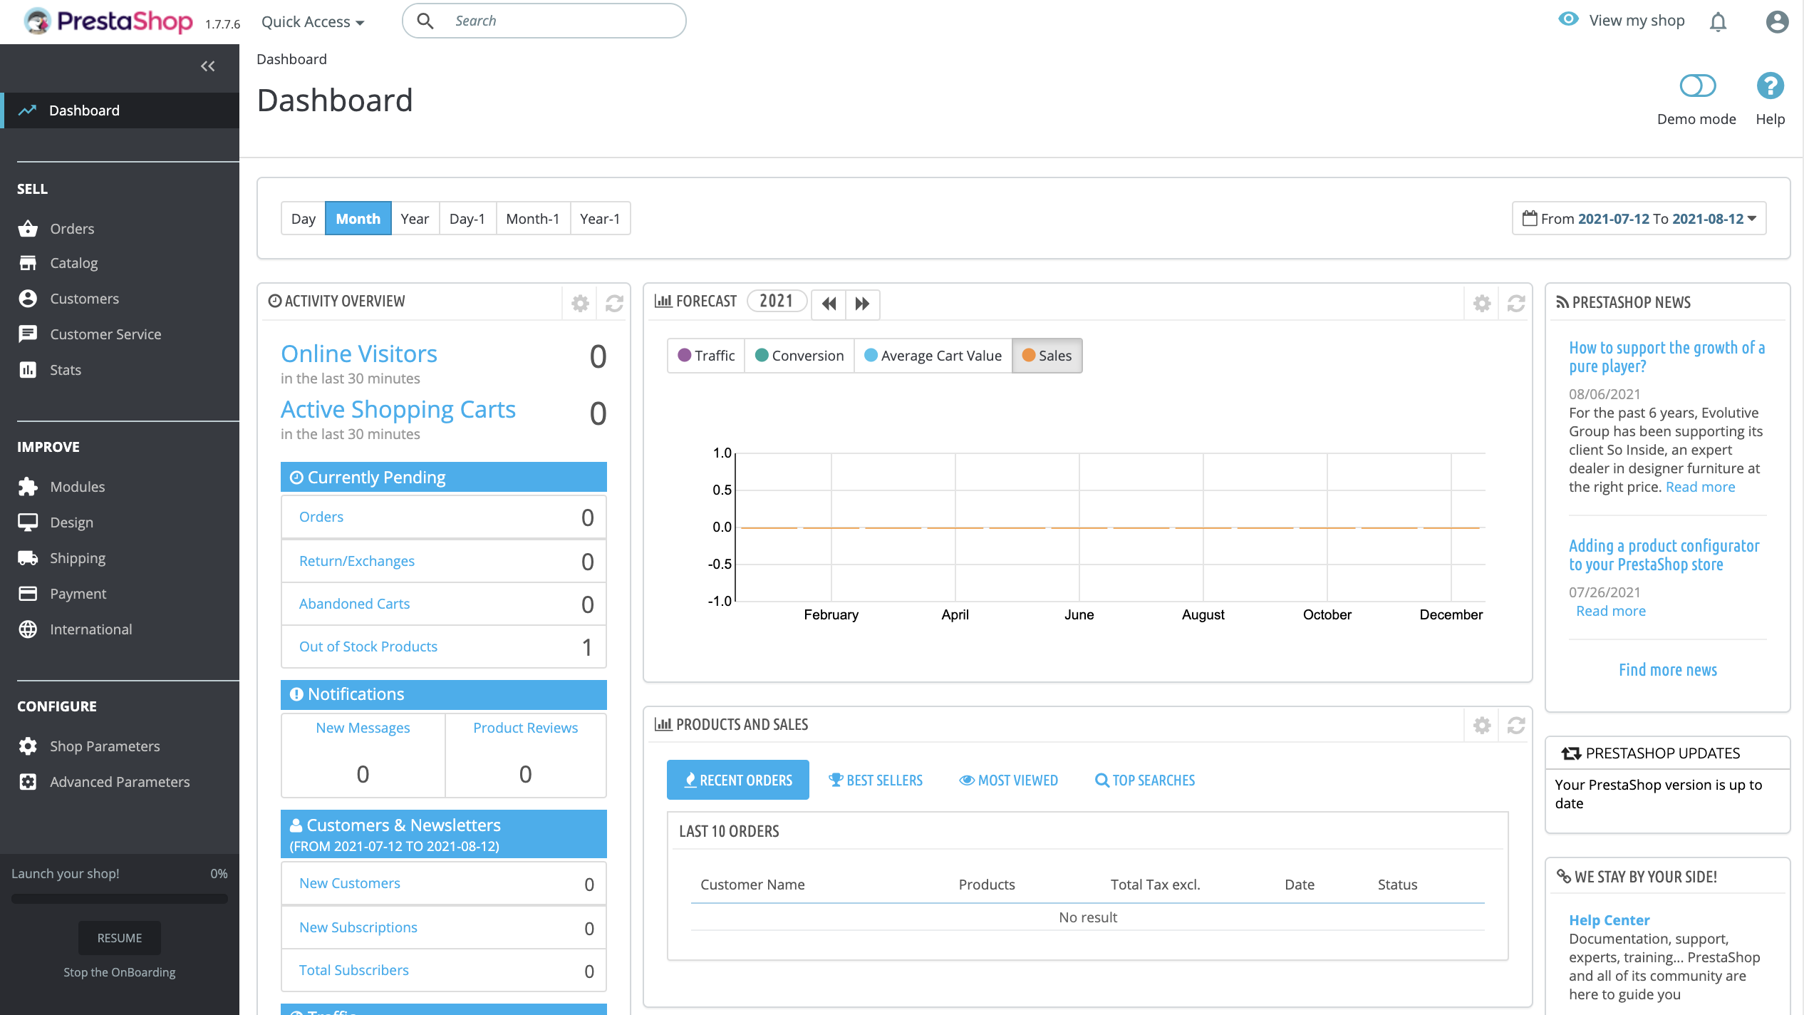
Task: Select the Year-1 period tab
Action: [600, 219]
